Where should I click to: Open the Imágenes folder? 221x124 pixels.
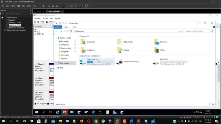tap(87, 50)
